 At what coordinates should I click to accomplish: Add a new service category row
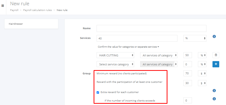tap(216, 64)
